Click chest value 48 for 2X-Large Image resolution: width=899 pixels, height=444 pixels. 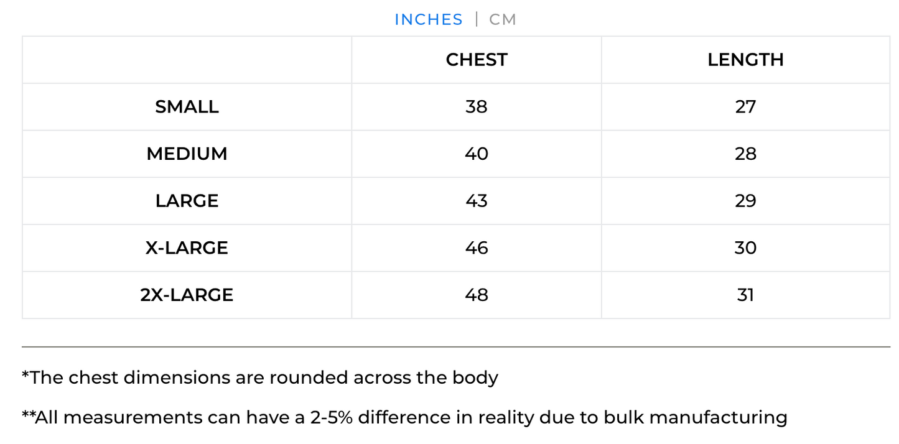(477, 295)
